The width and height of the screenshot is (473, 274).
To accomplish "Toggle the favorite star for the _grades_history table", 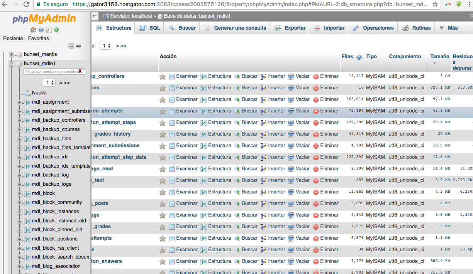I will (x=163, y=134).
